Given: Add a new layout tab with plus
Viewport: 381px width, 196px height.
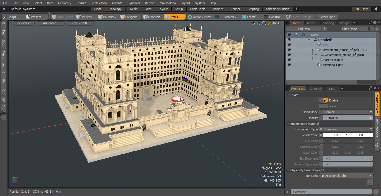Looking at the screenshot, I should (297, 9).
